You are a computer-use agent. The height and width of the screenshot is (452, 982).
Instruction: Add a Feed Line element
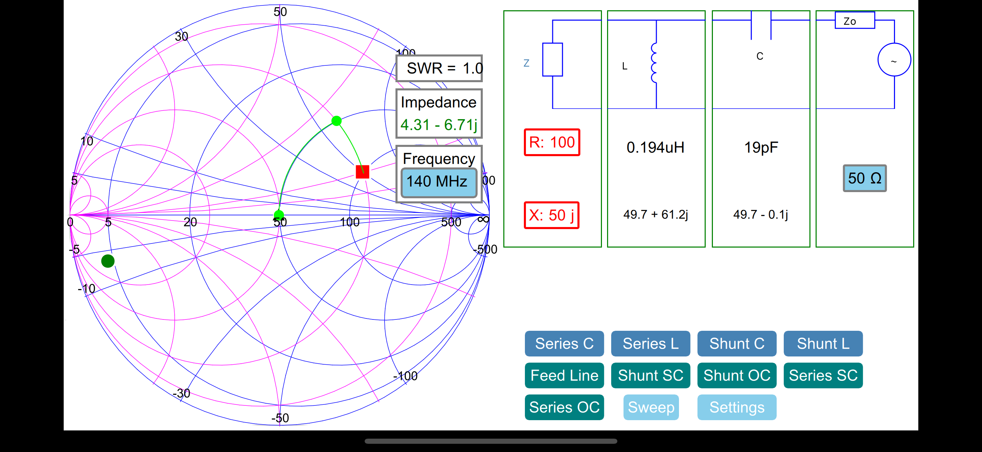(564, 375)
